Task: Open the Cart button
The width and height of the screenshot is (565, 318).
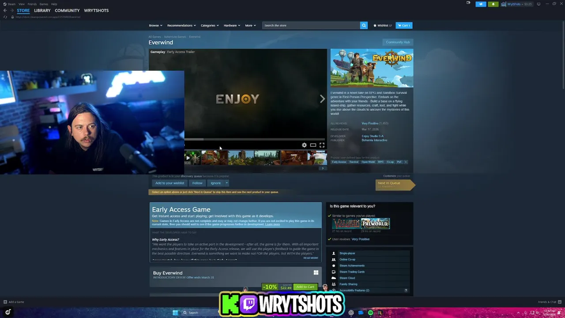Action: (x=404, y=25)
